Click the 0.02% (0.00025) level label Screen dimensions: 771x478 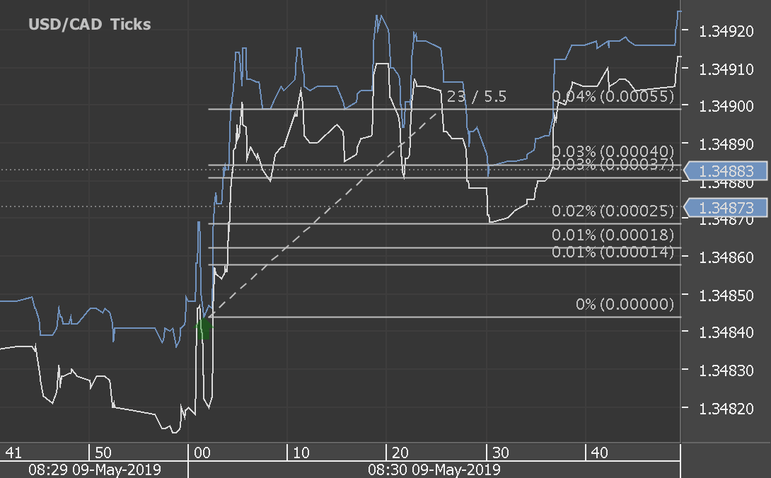point(613,211)
